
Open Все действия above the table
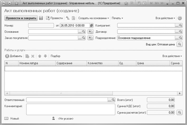tap(172, 56)
